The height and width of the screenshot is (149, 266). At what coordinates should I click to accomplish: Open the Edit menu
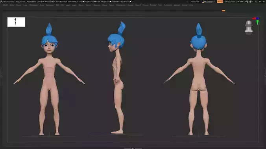[x=57, y=5]
